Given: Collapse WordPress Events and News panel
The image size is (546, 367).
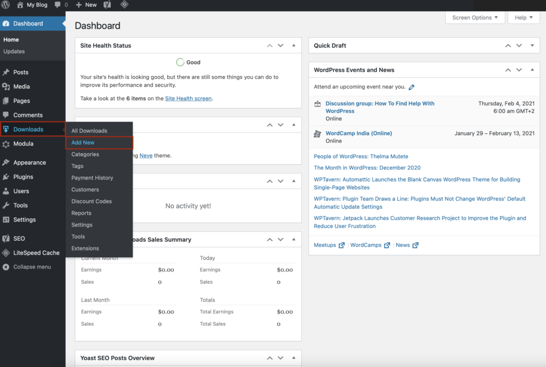Looking at the screenshot, I should coord(532,70).
